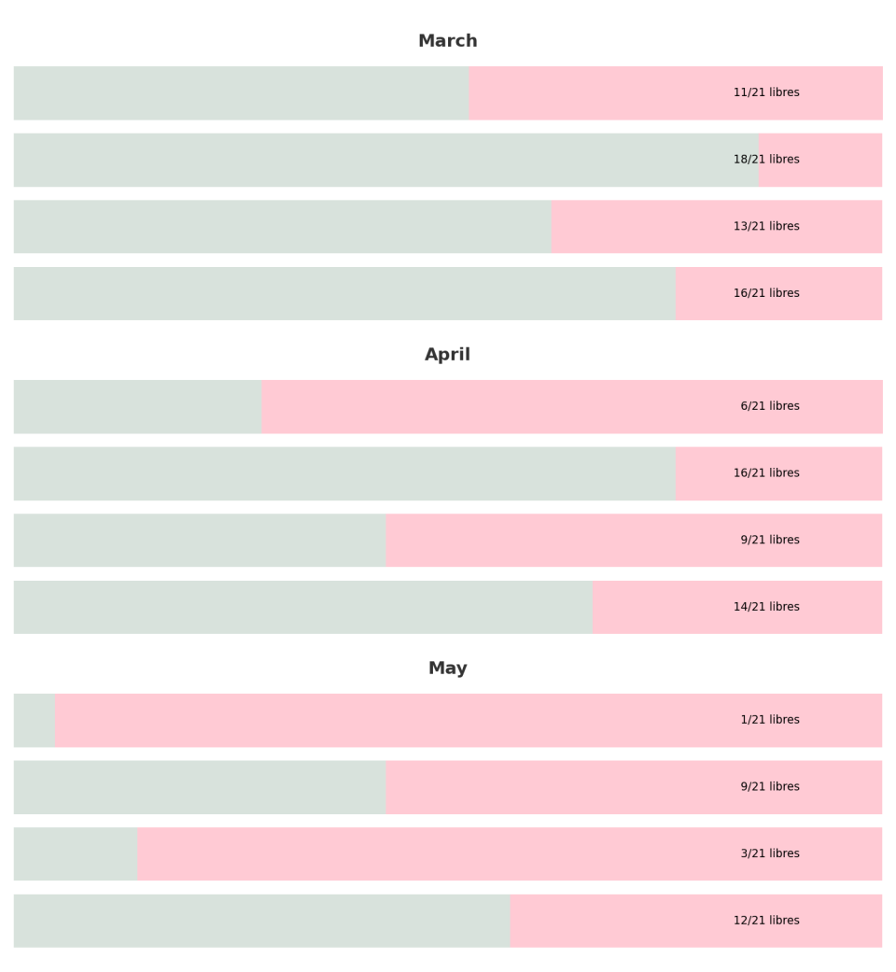This screenshot has width=896, height=972.
Task: Click the April heading
Action: [447, 355]
